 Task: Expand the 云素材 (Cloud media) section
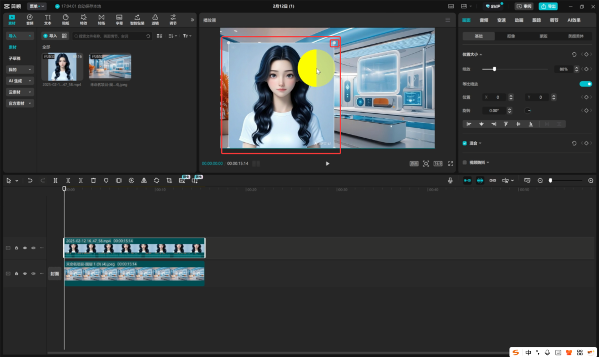coord(20,92)
